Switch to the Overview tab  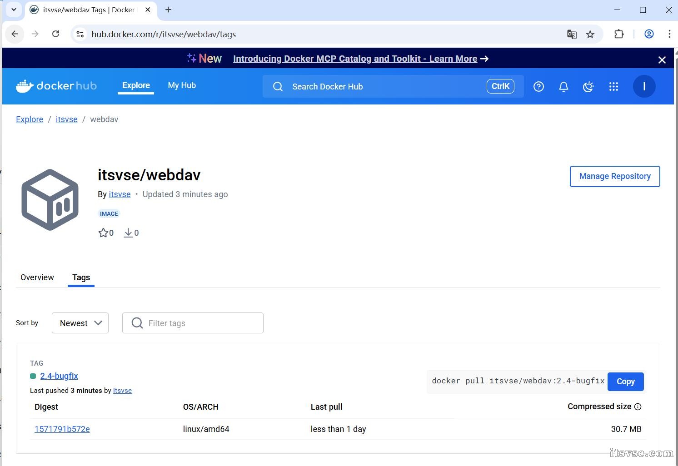pos(37,278)
